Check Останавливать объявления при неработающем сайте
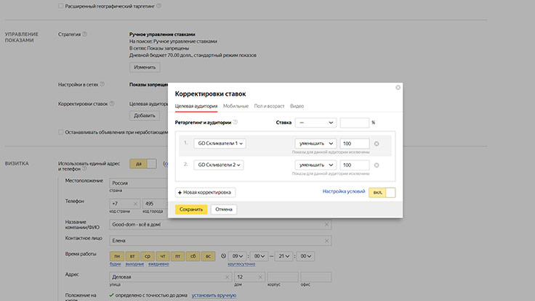The height and width of the screenshot is (301, 535). click(60, 133)
